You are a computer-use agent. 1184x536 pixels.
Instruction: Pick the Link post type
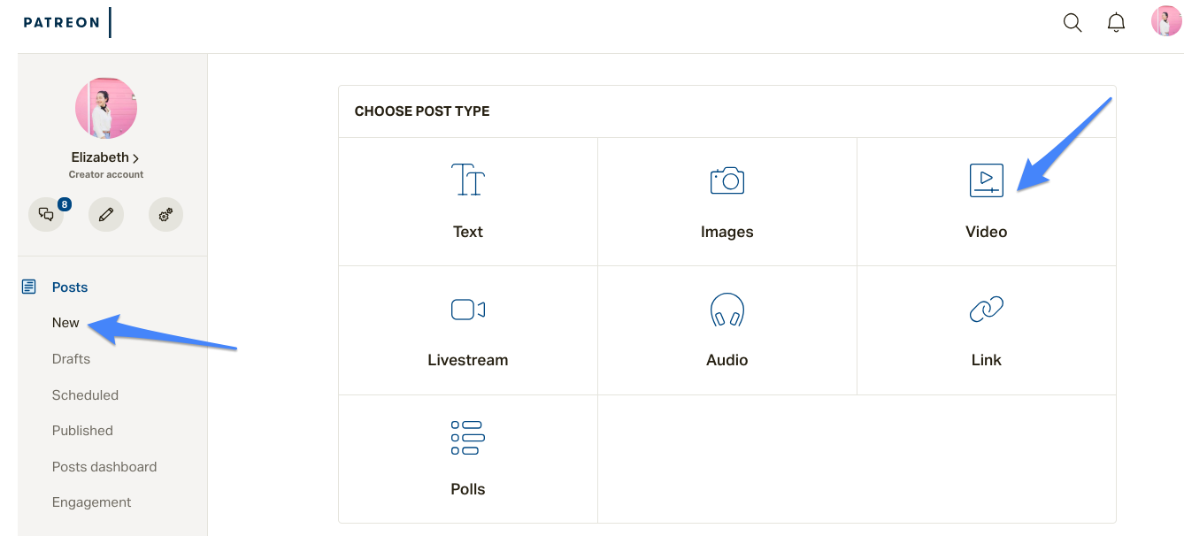[x=987, y=331]
